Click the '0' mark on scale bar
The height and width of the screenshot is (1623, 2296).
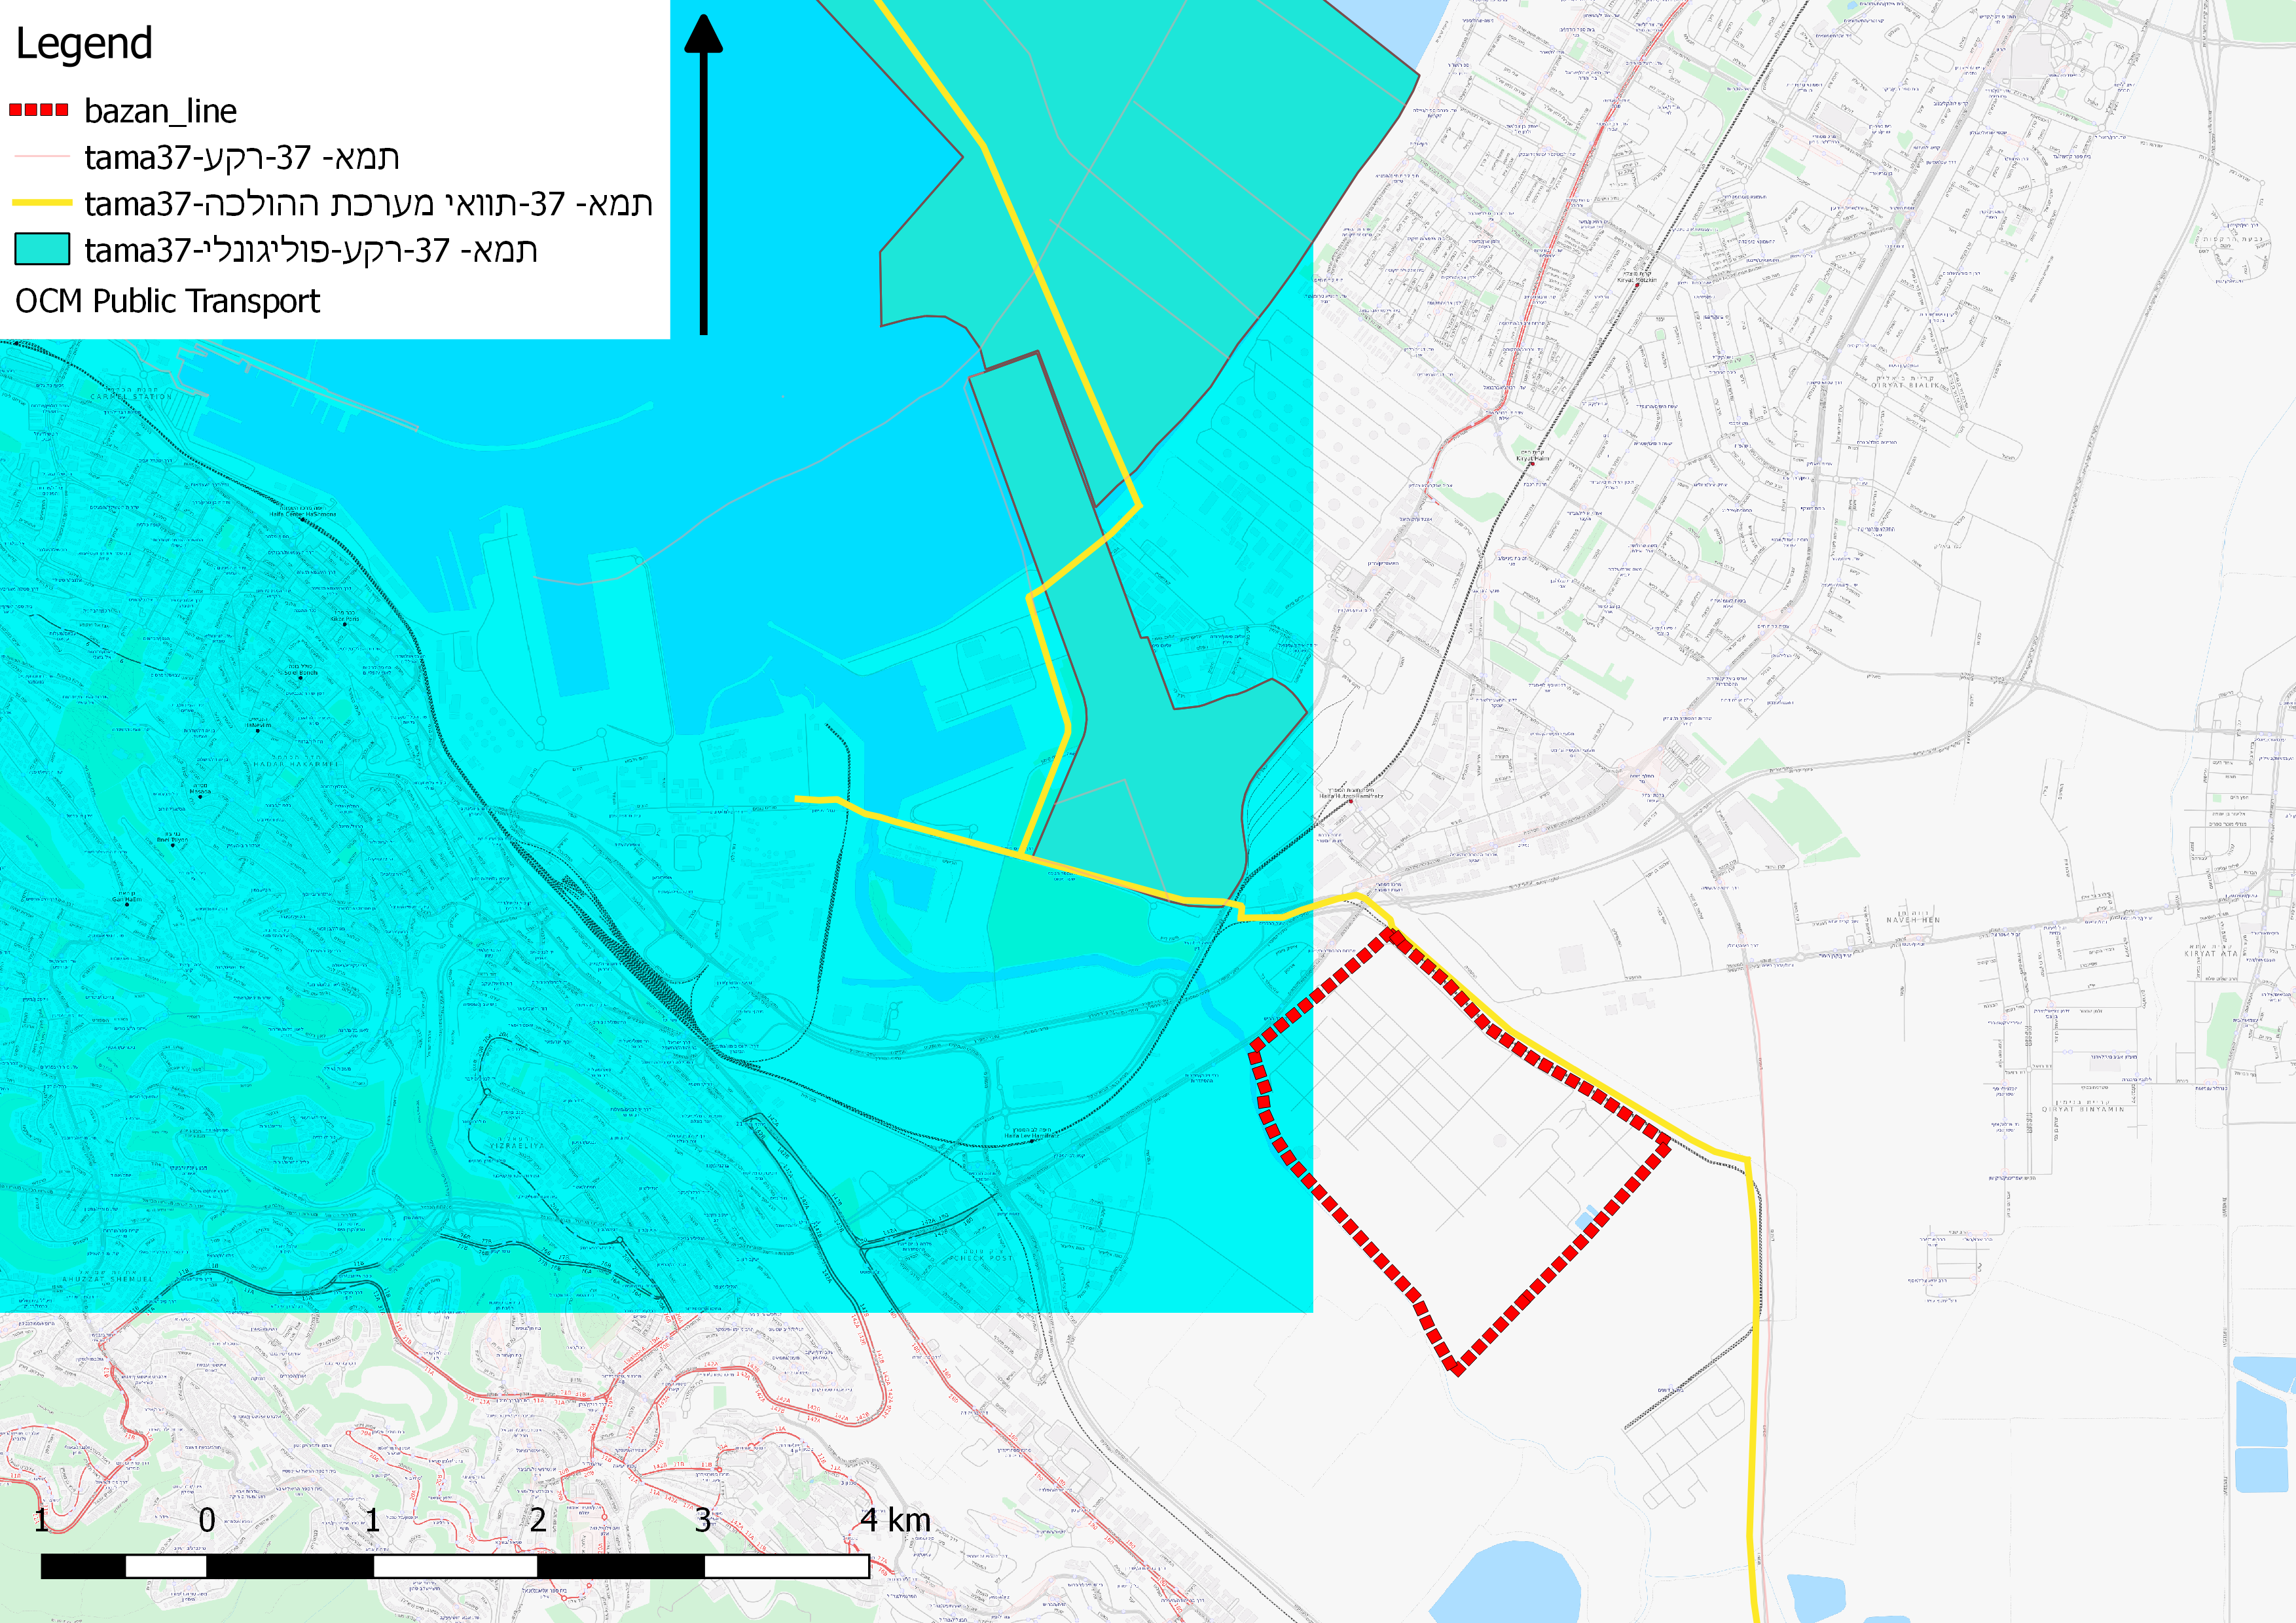pos(207,1520)
